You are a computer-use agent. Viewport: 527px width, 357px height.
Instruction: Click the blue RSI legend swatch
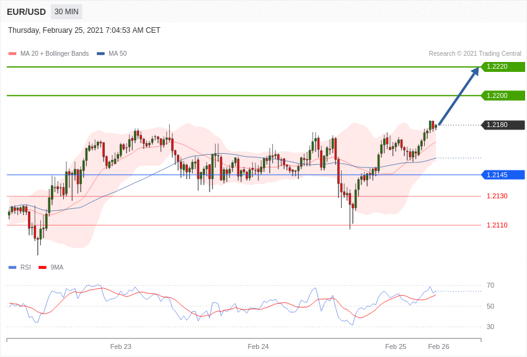[x=12, y=267]
